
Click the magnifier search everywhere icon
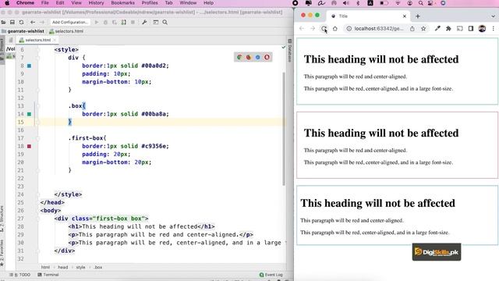(x=165, y=23)
